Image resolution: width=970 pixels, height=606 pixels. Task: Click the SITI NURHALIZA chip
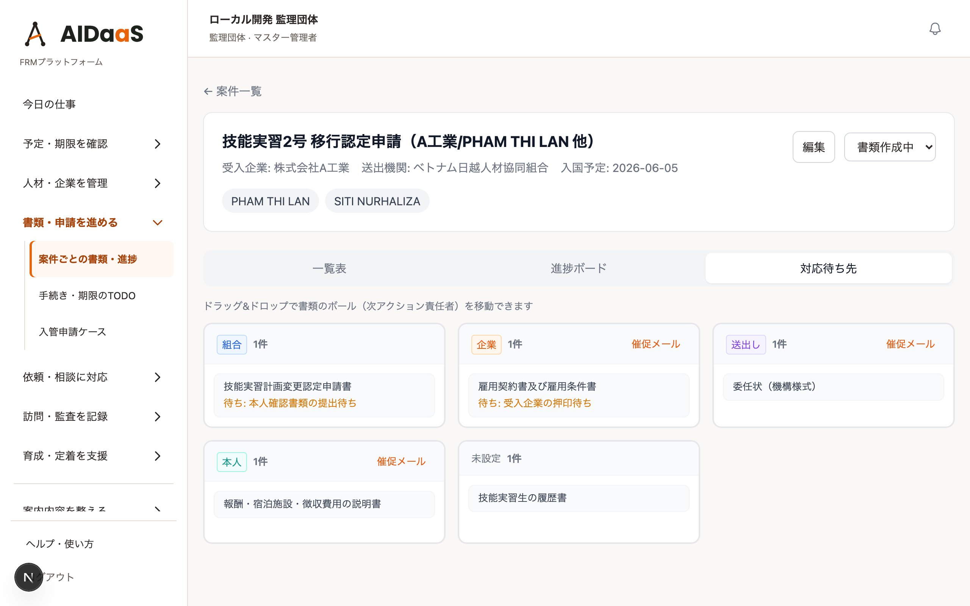[377, 201]
